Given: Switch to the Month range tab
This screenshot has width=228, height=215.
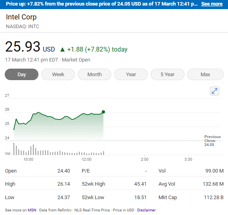Looking at the screenshot, I should click(x=95, y=74).
